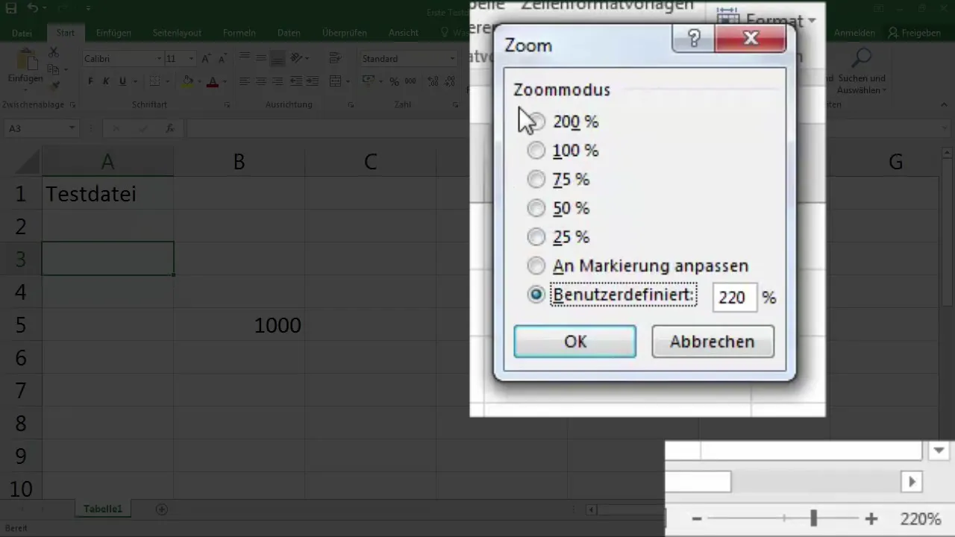This screenshot has height=537, width=955.
Task: Open the Calibri font name dropdown
Action: coord(159,59)
